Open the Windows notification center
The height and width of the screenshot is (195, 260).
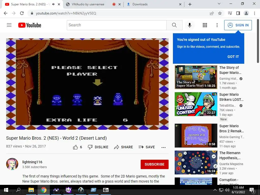coord(252,190)
